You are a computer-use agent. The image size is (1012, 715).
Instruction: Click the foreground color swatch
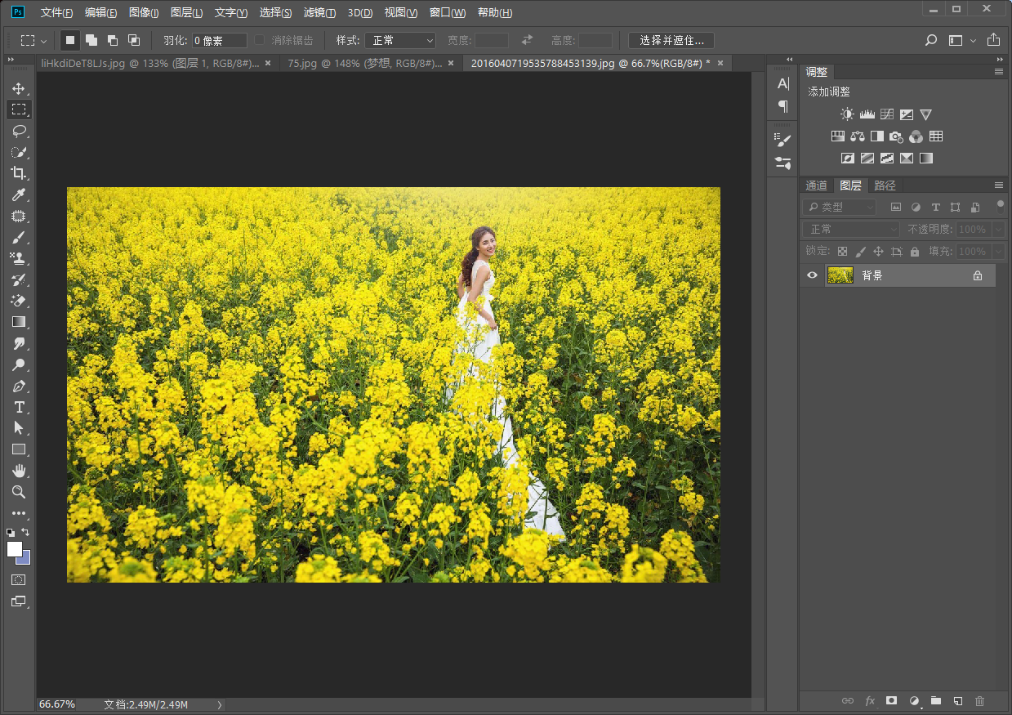point(15,549)
